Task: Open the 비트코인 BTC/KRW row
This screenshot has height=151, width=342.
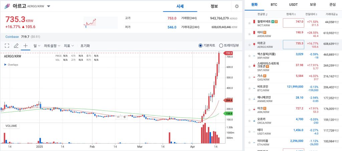Action: 293,88
